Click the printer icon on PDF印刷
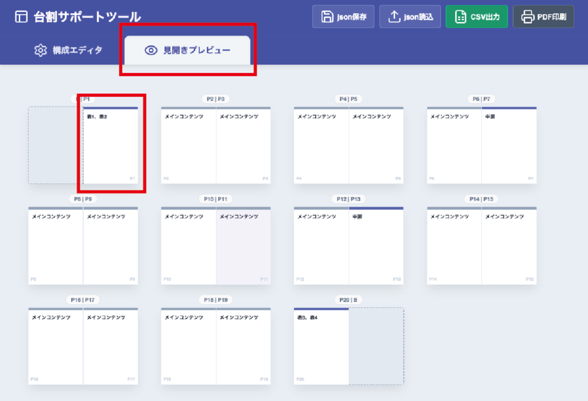 coord(527,17)
